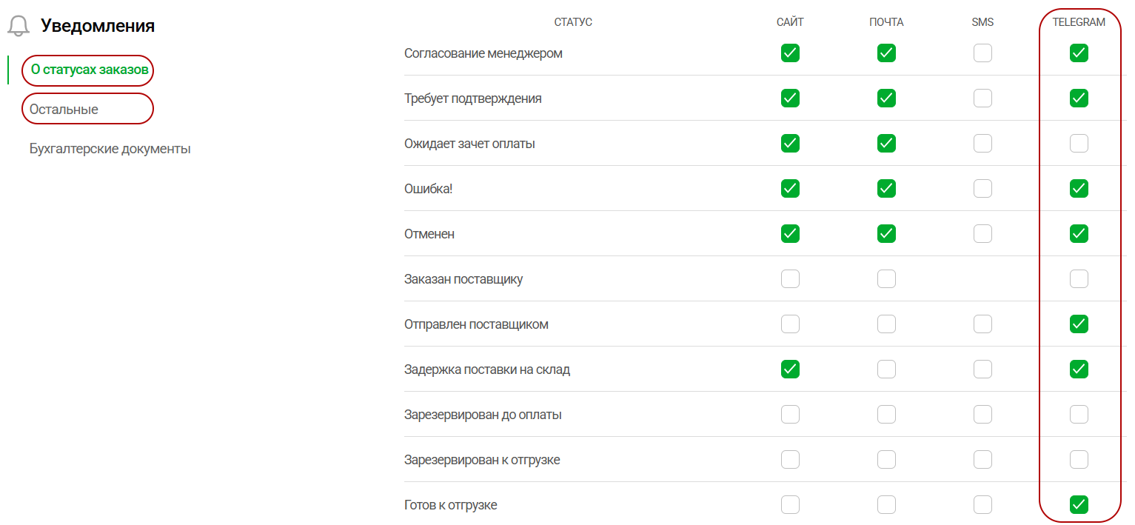Enable SMS for 'Готов к отгрузке'

click(x=982, y=505)
